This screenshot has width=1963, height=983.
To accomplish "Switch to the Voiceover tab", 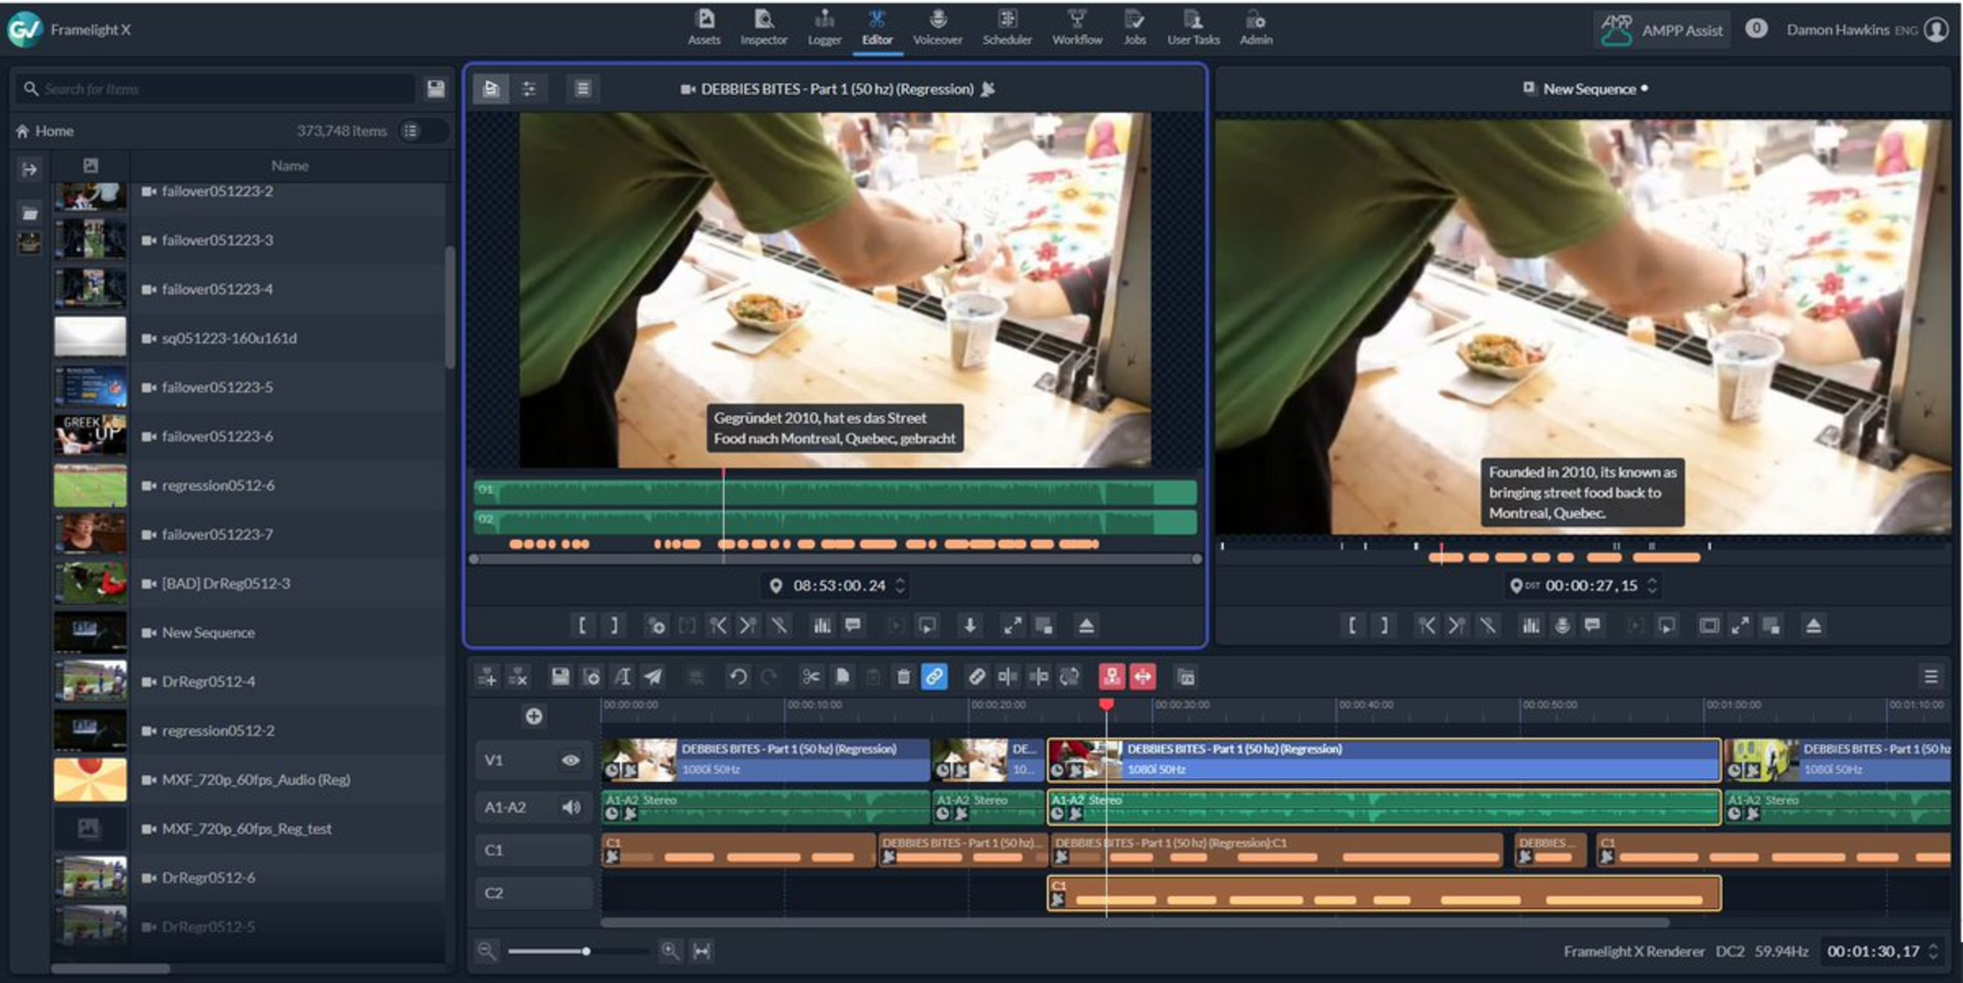I will (937, 28).
